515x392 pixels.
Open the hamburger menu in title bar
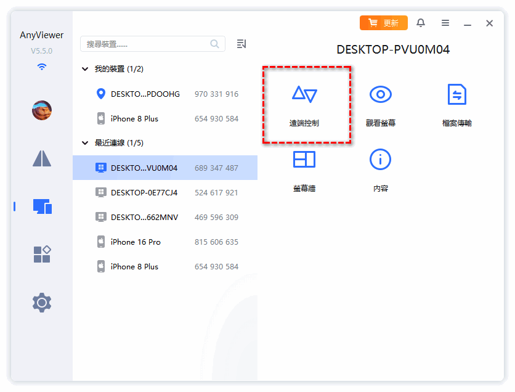(x=445, y=23)
